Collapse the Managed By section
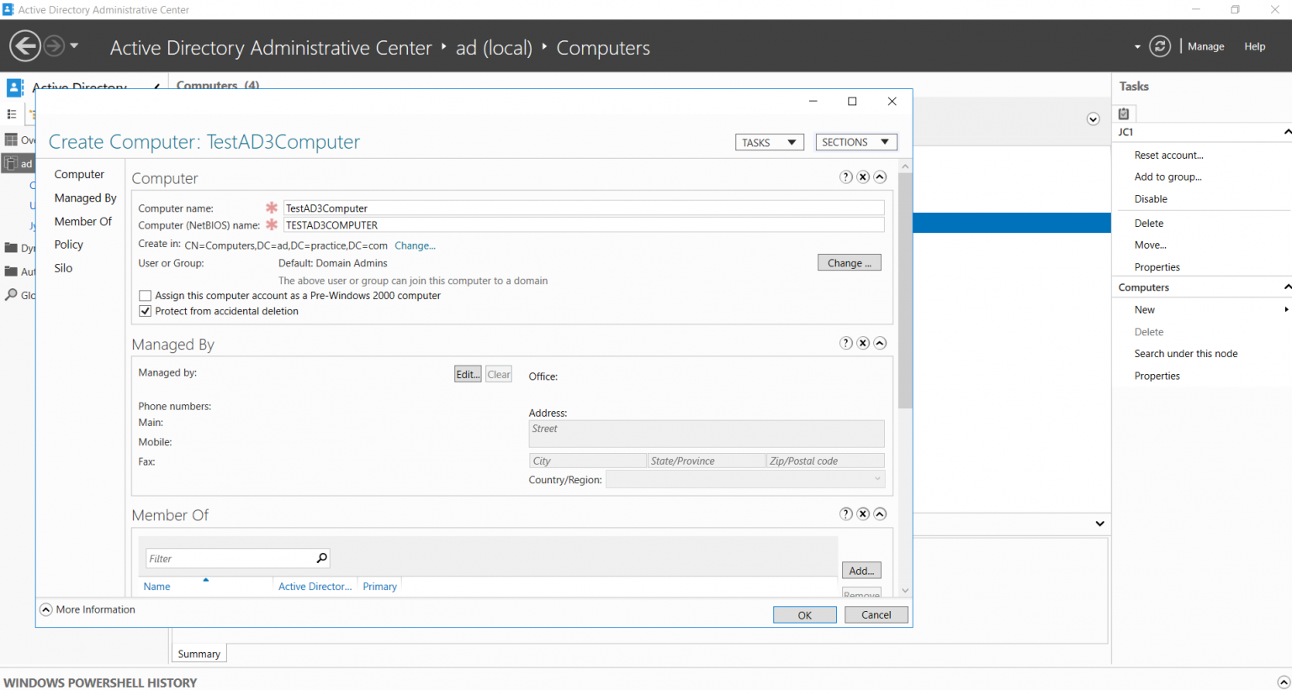 coord(880,343)
